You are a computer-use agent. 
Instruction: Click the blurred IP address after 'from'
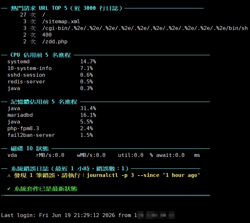pos(156,215)
